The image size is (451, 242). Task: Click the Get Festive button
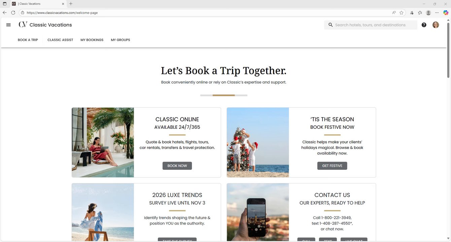(x=332, y=166)
